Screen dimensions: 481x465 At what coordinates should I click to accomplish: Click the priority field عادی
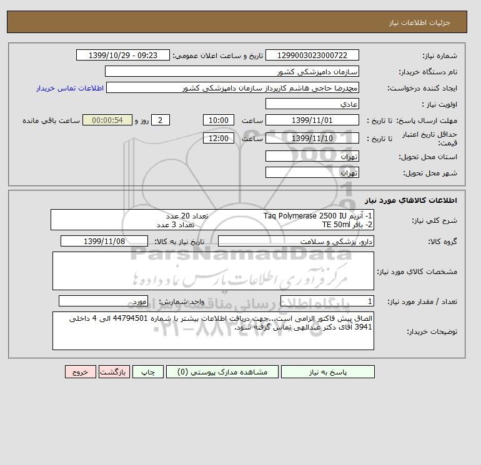click(312, 104)
